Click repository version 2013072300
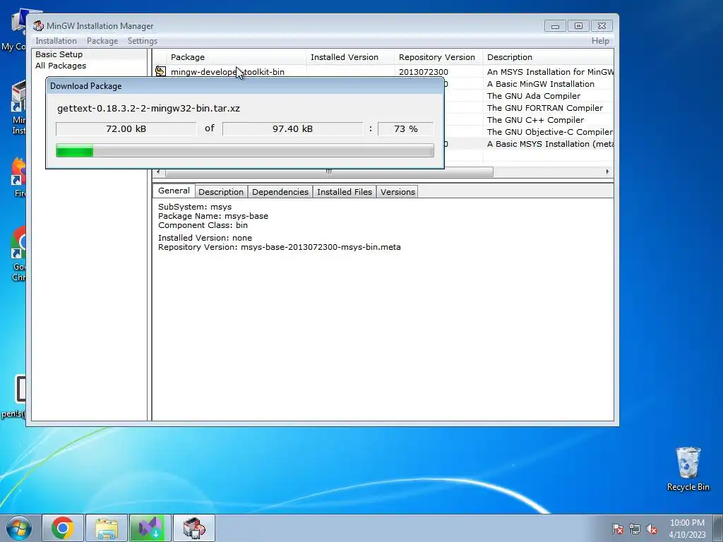The height and width of the screenshot is (542, 723). click(424, 72)
